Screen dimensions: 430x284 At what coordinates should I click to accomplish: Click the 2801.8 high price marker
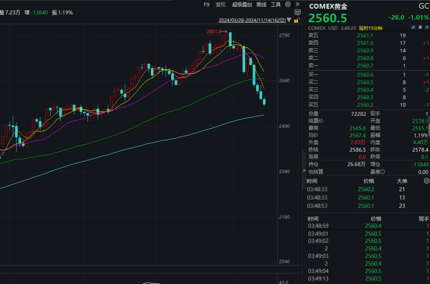coord(214,31)
